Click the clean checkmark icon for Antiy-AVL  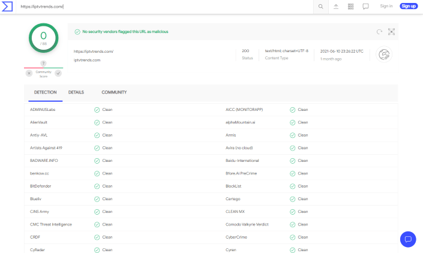(97, 135)
